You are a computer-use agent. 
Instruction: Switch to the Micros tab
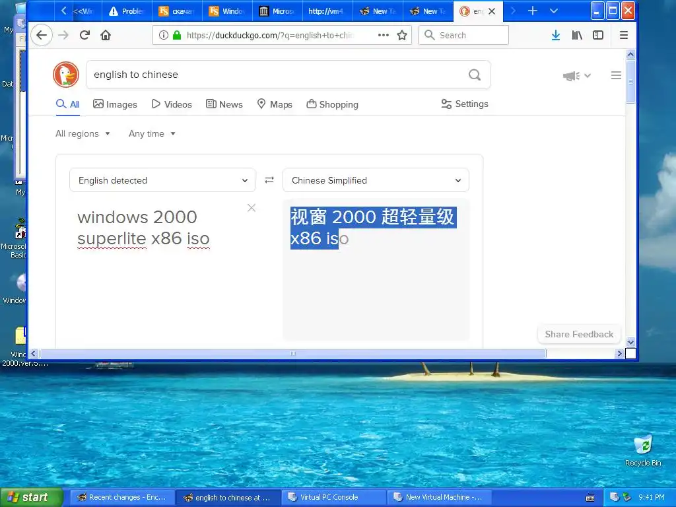click(x=277, y=11)
